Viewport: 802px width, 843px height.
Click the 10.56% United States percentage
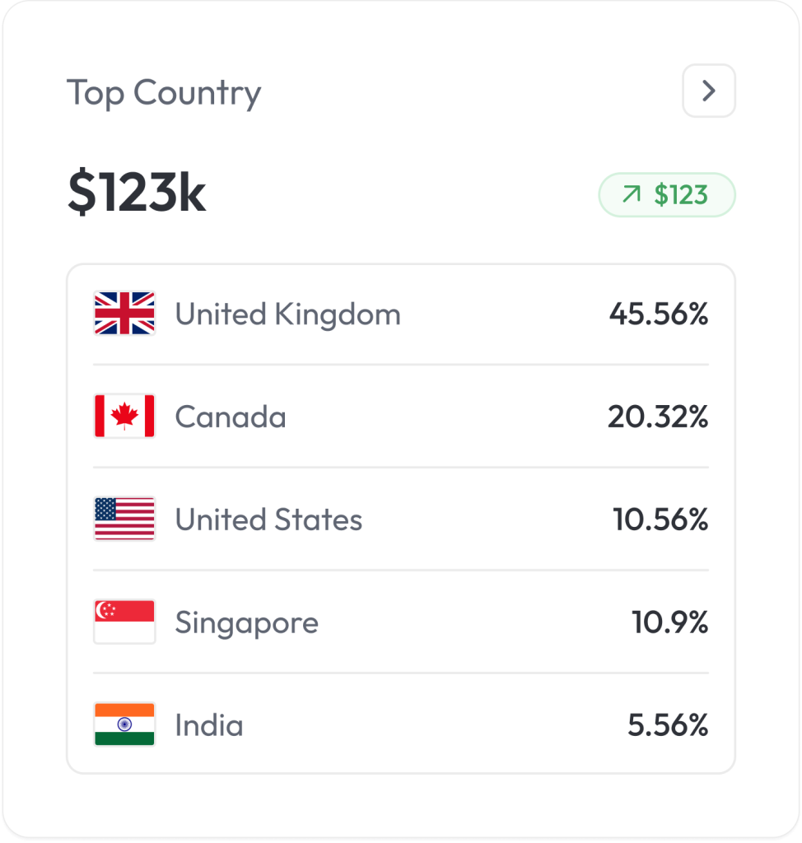(x=660, y=520)
